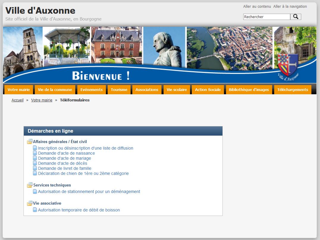Click document icon next to Demande d'acte de naissance

[35, 153]
